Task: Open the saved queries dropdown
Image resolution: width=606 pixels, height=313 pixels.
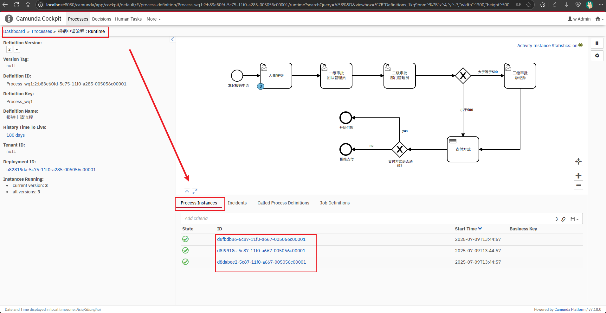Action: 574,219
